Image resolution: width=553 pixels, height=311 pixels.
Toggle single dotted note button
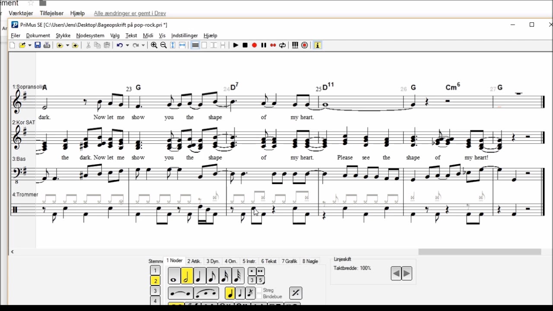pyautogui.click(x=252, y=272)
